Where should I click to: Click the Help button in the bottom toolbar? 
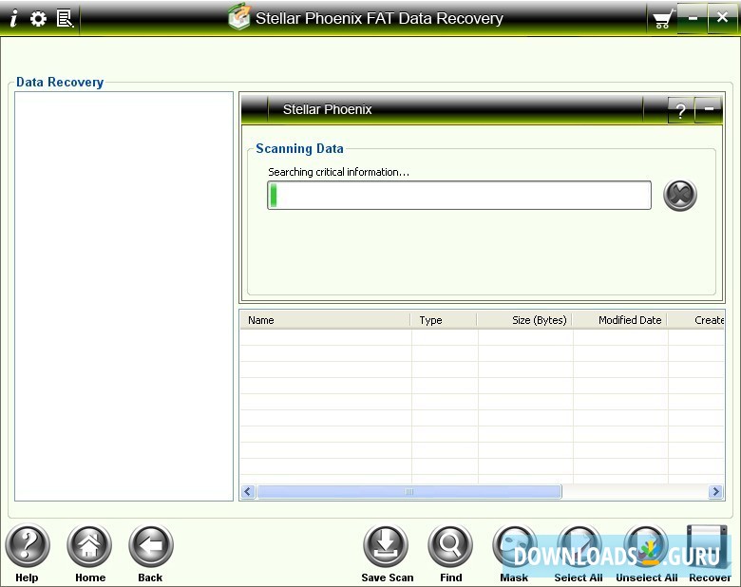pos(27,553)
